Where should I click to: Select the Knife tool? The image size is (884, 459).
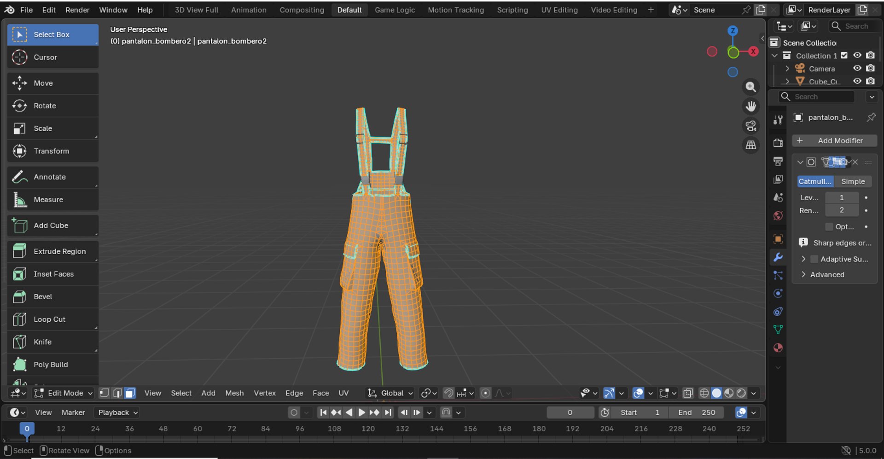tap(53, 342)
